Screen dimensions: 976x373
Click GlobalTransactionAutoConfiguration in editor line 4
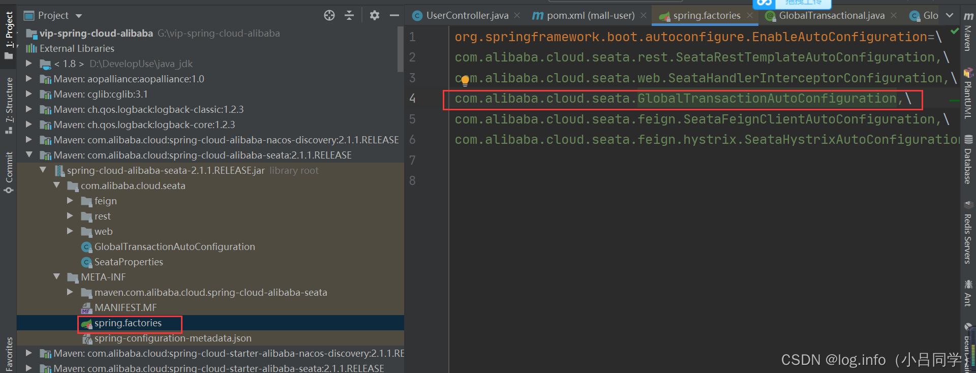[767, 98]
